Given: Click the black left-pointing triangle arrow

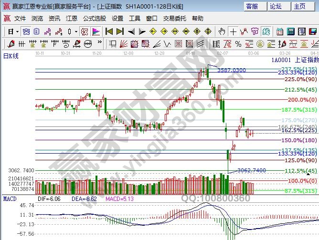Looking at the screenshot, I should (x=131, y=31).
